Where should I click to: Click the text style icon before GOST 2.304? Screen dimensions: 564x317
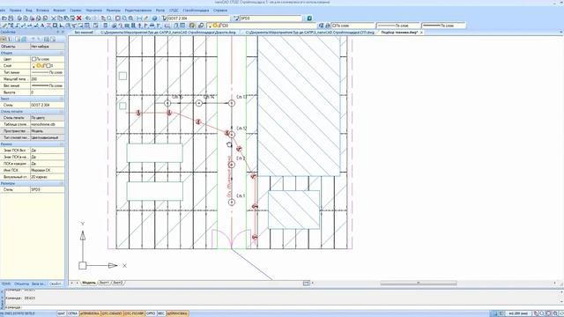point(165,18)
